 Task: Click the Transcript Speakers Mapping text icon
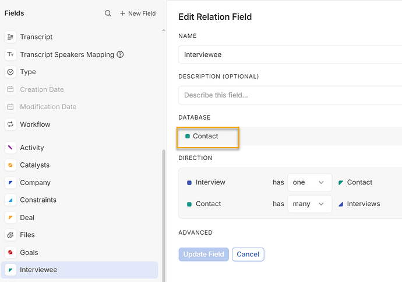[x=10, y=54]
